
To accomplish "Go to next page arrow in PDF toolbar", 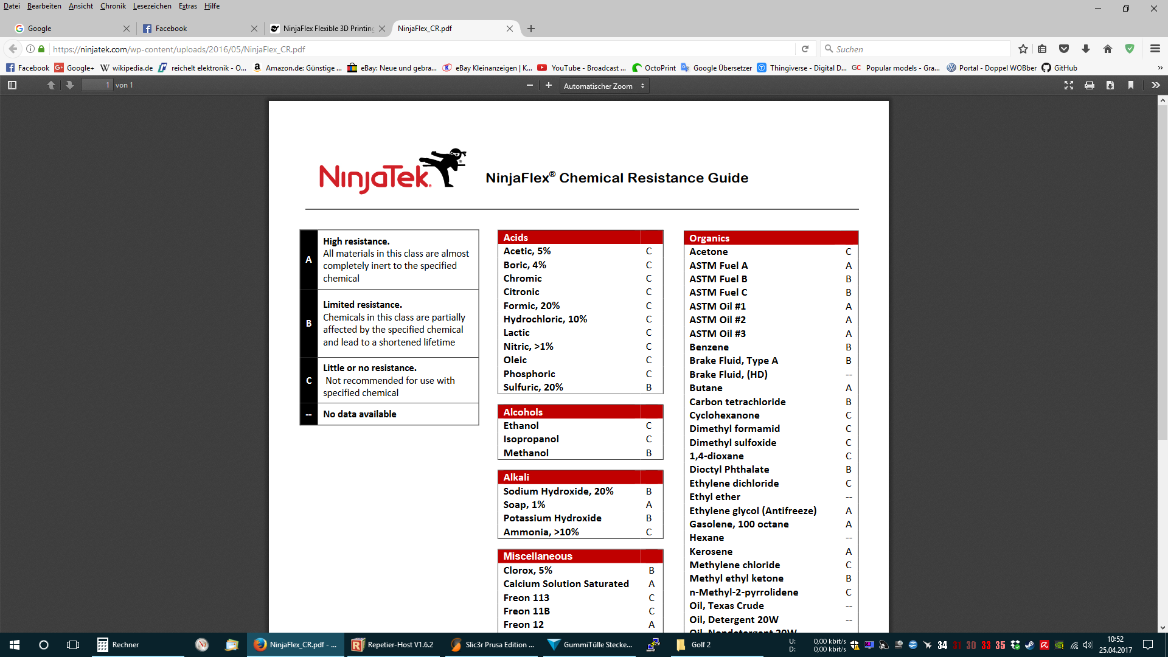I will [70, 85].
